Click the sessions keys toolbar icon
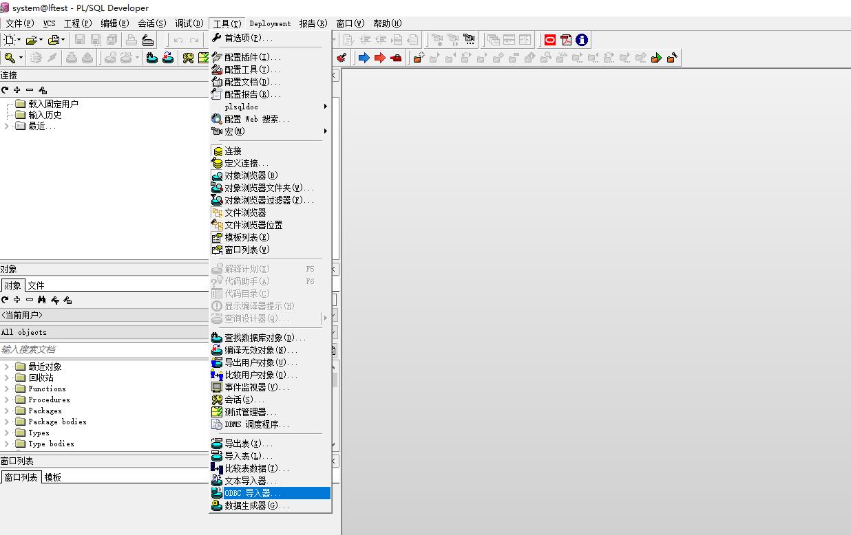851x535 pixels. [x=188, y=58]
